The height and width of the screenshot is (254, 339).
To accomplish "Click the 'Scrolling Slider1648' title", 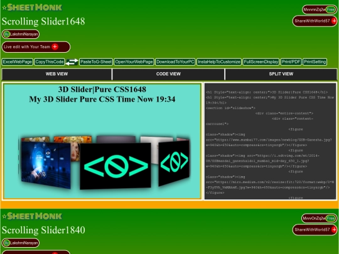I will [x=43, y=21].
